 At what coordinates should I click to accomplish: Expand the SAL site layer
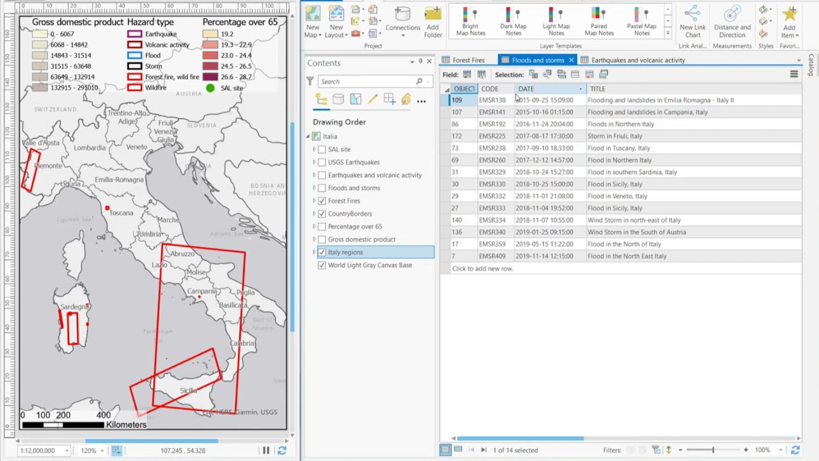point(314,149)
